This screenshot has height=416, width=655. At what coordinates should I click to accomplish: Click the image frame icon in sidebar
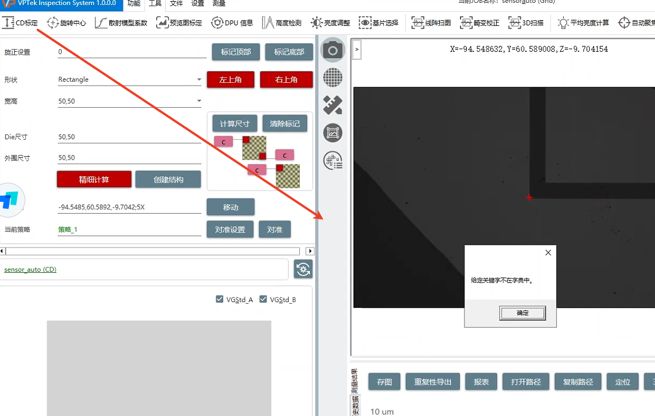point(333,133)
